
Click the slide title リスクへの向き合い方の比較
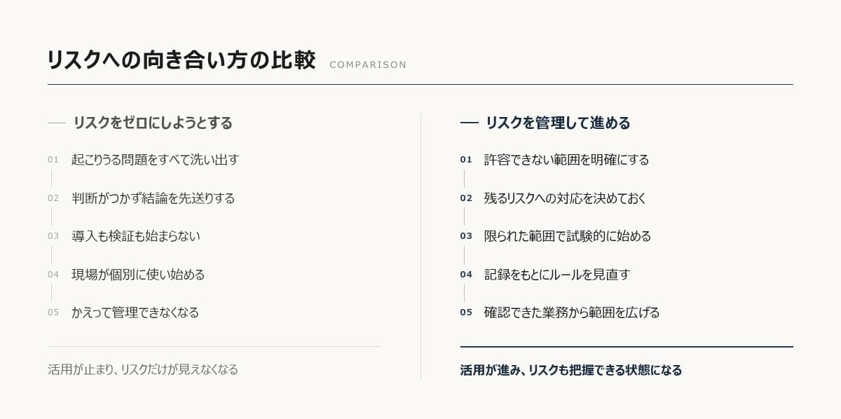tap(182, 60)
